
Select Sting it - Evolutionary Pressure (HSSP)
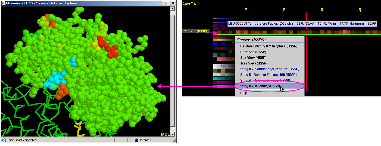270,69
